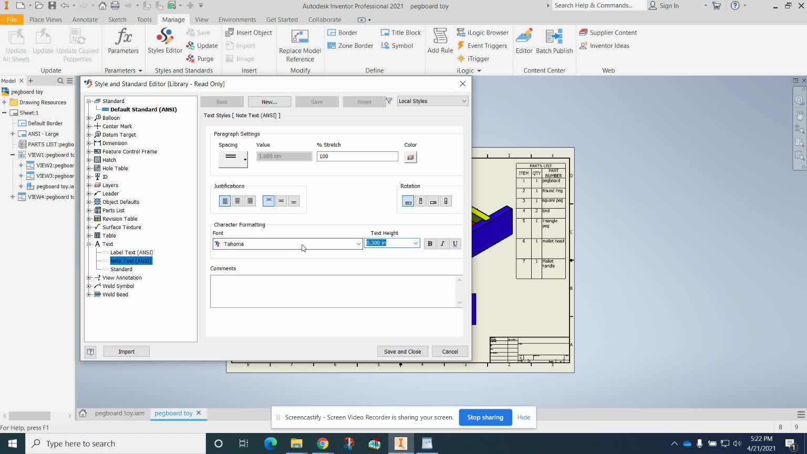Open Chrome from taskbar
Image resolution: width=807 pixels, height=454 pixels.
[x=323, y=443]
